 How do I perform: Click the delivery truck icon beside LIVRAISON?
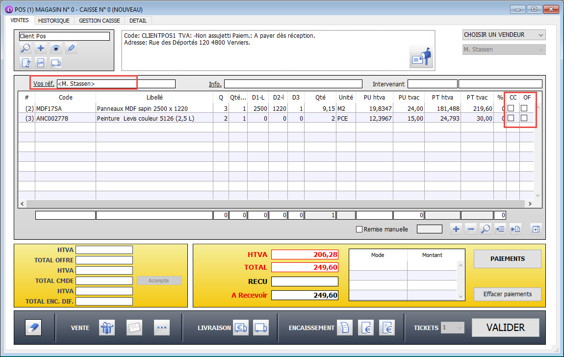click(x=261, y=328)
